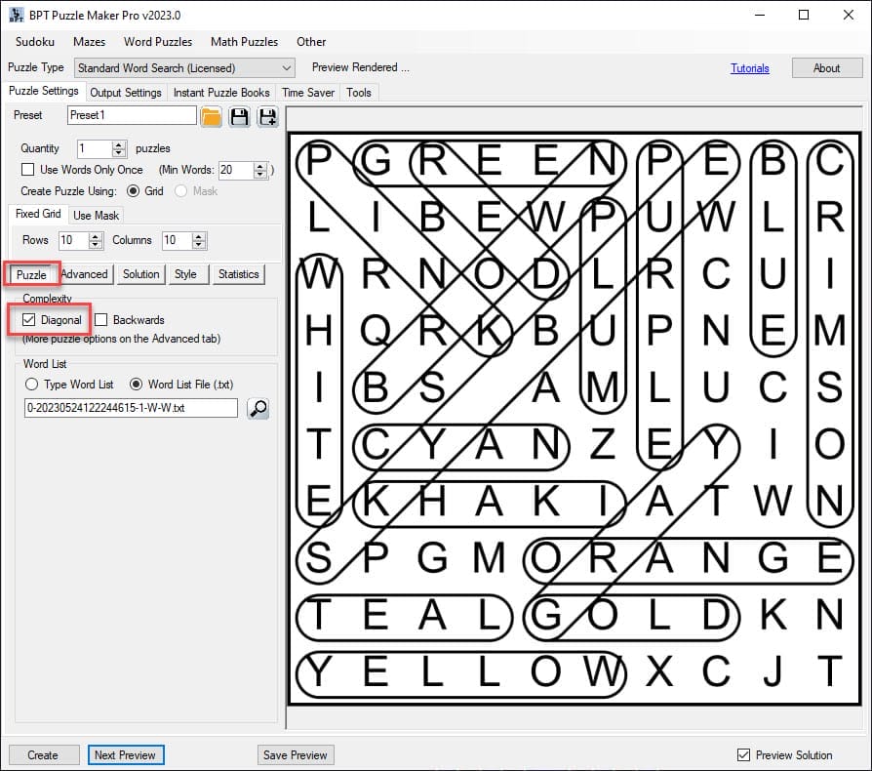Open the Word Puzzles menu
872x771 pixels.
pyautogui.click(x=157, y=42)
